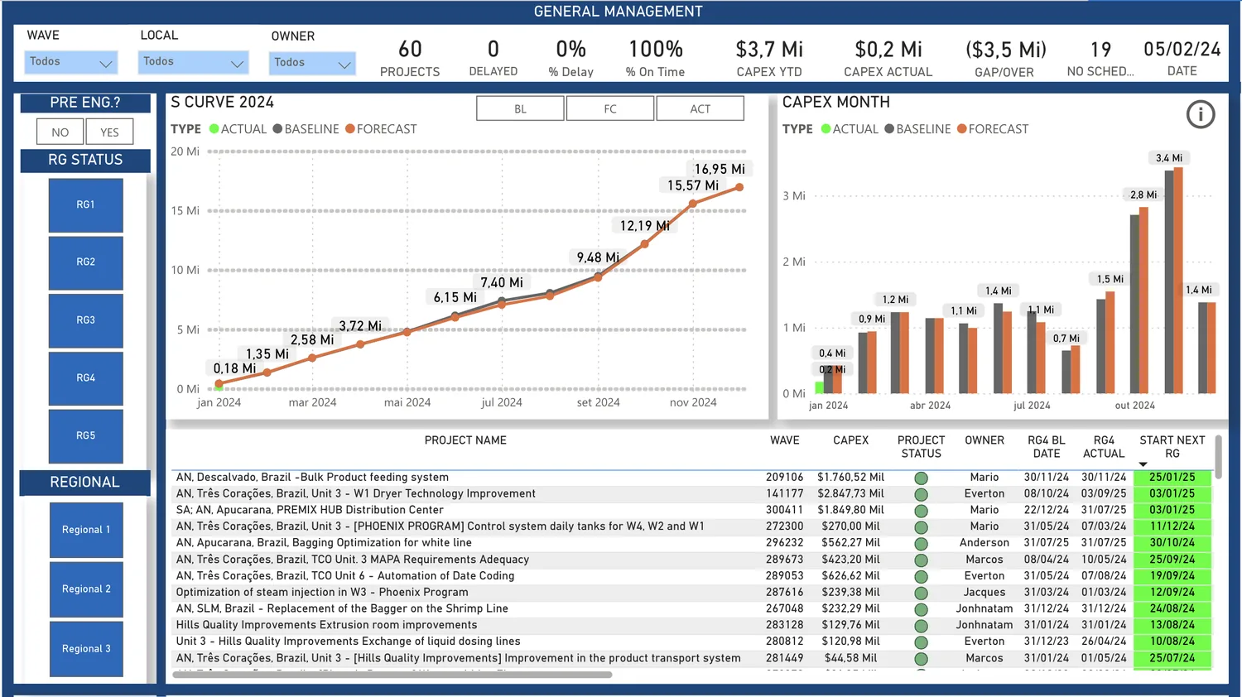Click the green ACTUAL legend dot in S Curve
The width and height of the screenshot is (1242, 697).
click(x=214, y=129)
